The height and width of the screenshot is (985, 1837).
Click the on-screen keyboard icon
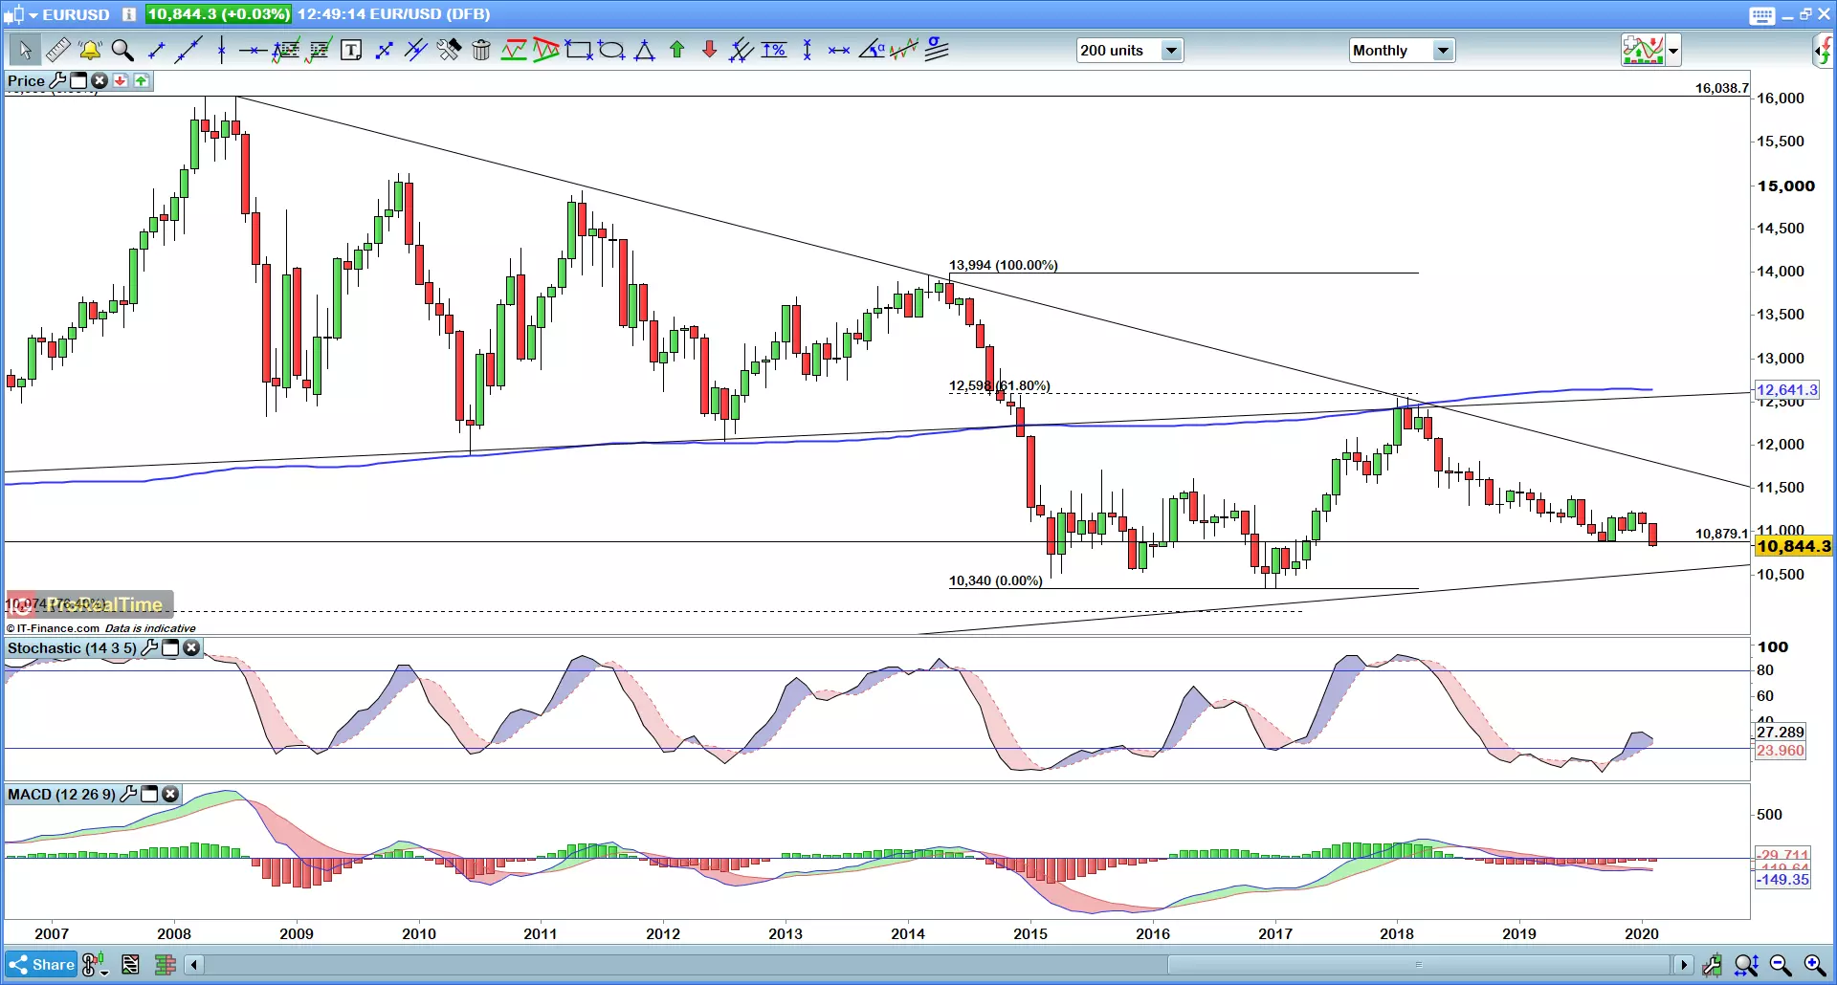point(1761,14)
